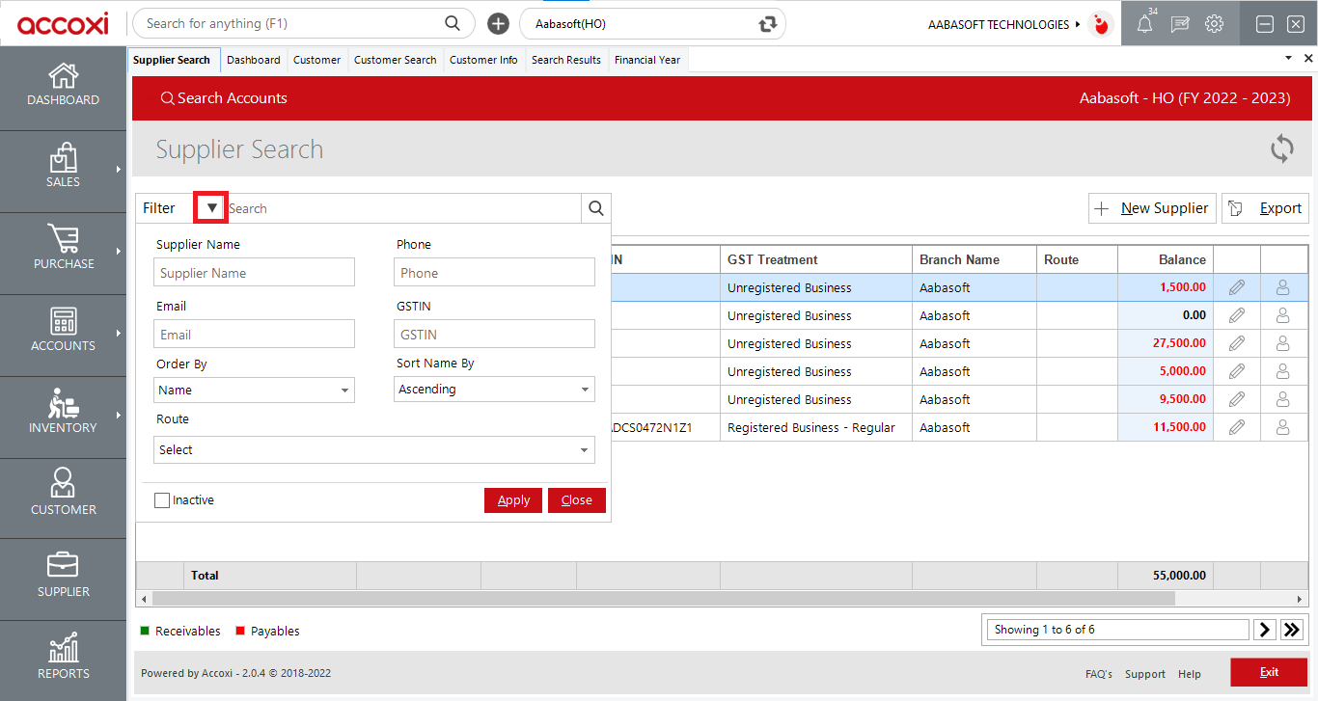This screenshot has height=701, width=1318.
Task: Focus the Email input field
Action: (254, 335)
